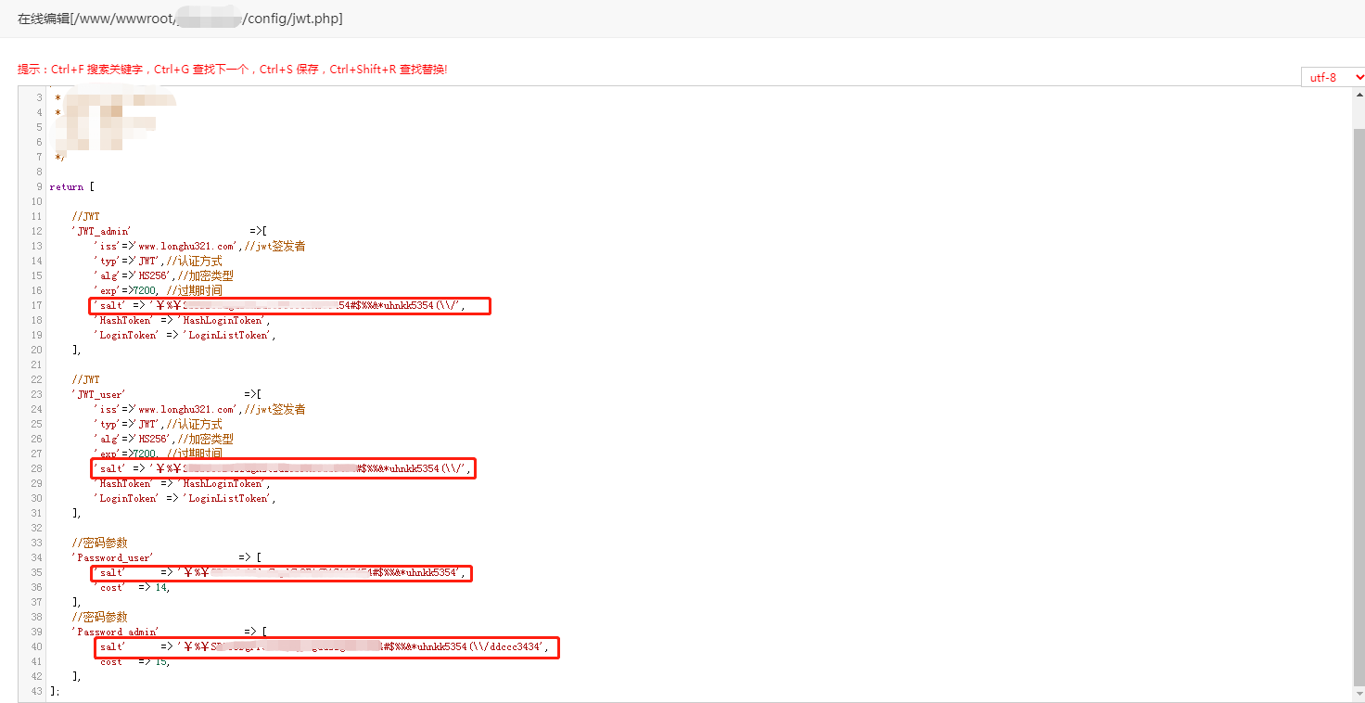Click the 'LoginToken' entry on line 30
This screenshot has height=703, width=1365.
click(x=184, y=498)
